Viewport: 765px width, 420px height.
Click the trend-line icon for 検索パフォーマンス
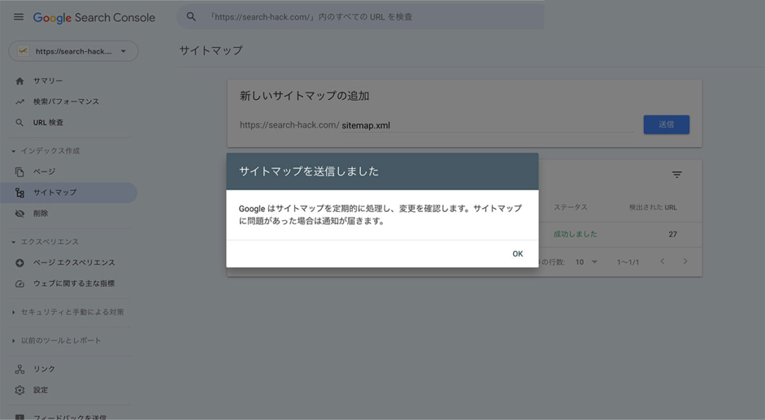click(19, 102)
